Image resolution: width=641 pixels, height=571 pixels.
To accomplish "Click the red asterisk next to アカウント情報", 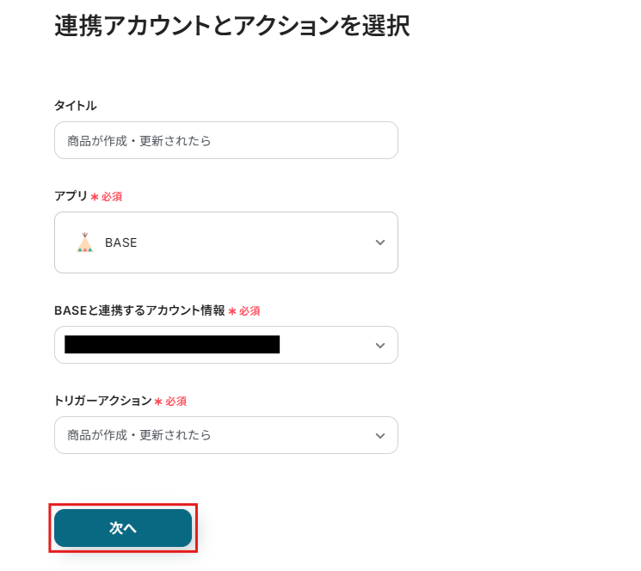I will point(232,311).
